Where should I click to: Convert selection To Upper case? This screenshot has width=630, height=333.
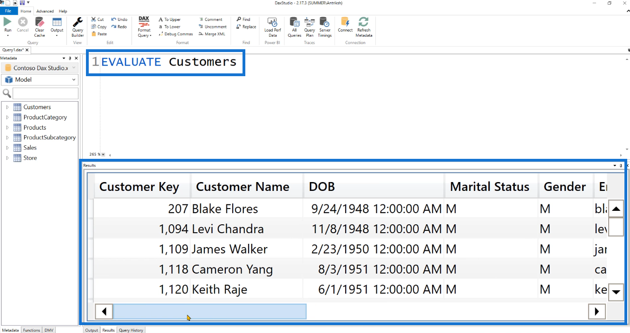[170, 20]
